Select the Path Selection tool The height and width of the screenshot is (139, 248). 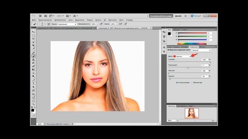[33, 87]
